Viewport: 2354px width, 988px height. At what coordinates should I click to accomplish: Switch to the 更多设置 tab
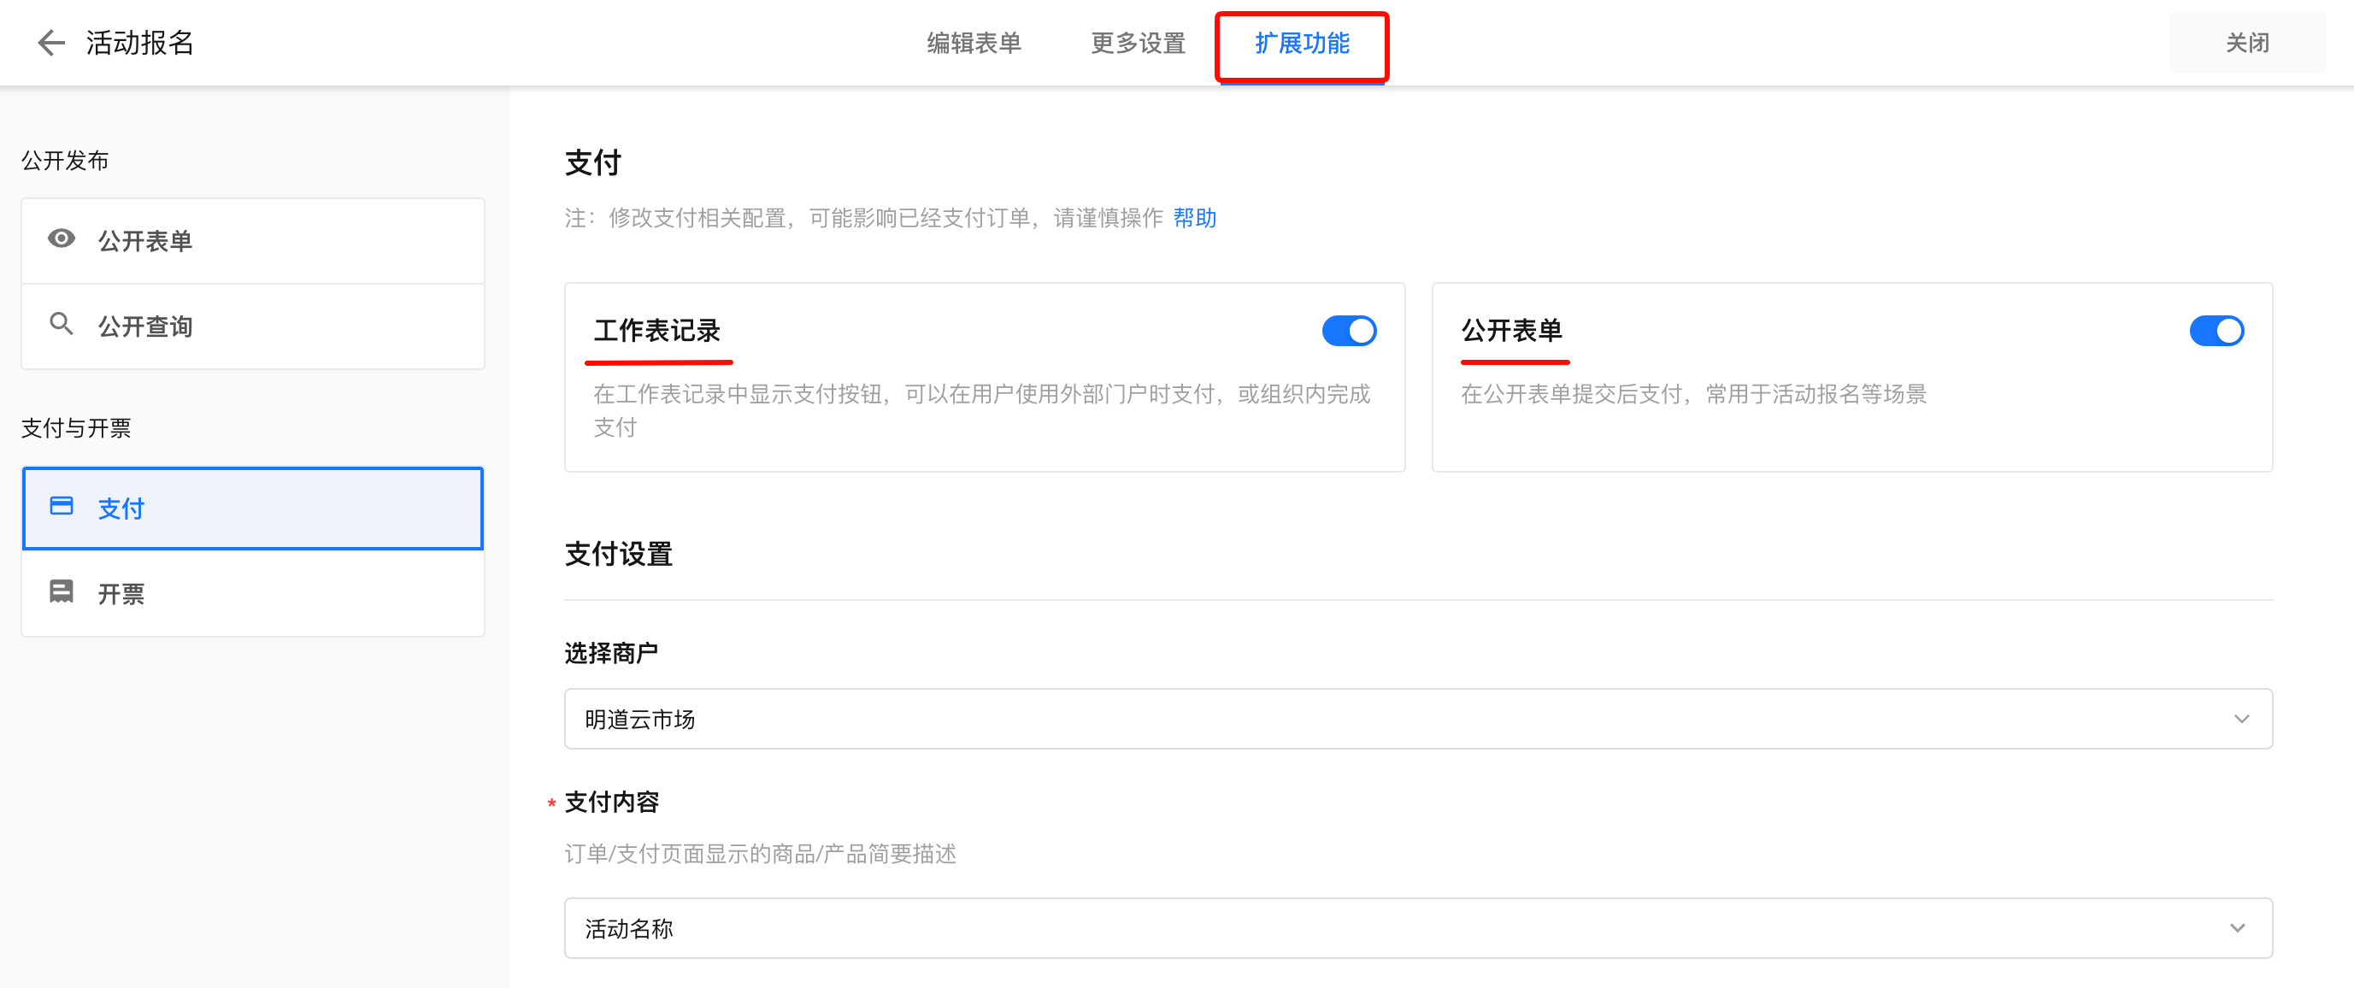coord(1138,43)
